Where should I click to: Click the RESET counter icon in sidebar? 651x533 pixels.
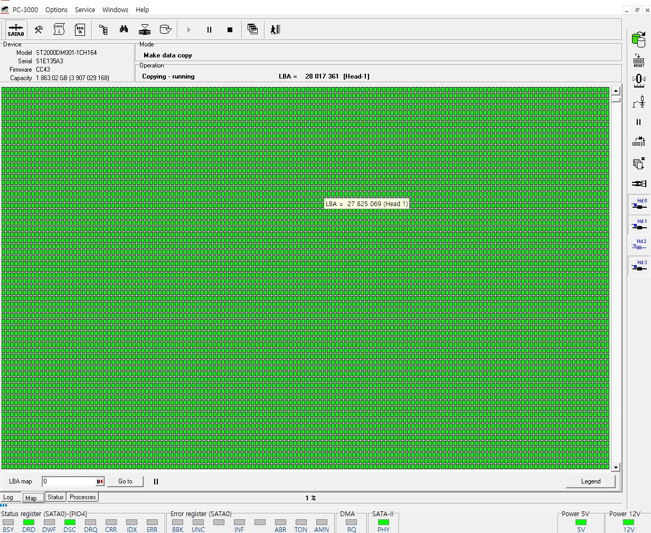638,60
